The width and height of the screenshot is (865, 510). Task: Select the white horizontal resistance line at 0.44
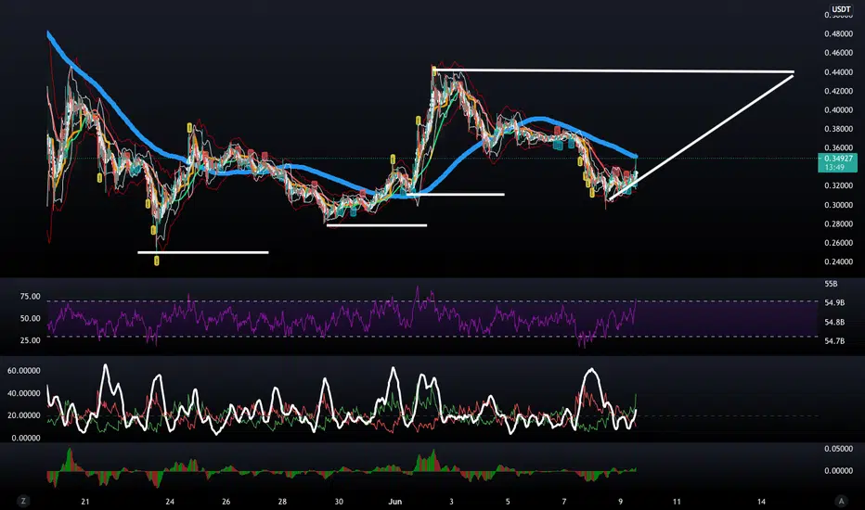615,70
